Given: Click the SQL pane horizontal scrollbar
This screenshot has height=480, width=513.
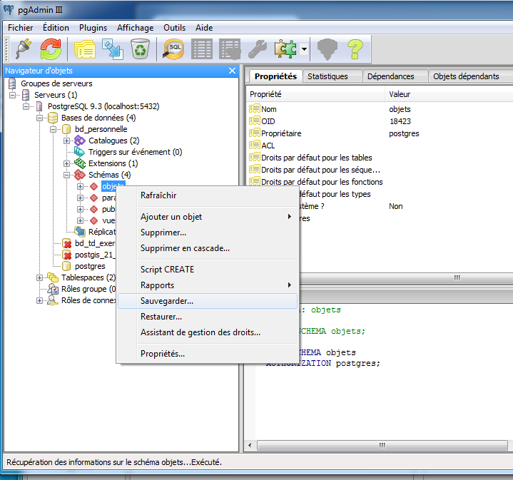Looking at the screenshot, I should (x=382, y=445).
